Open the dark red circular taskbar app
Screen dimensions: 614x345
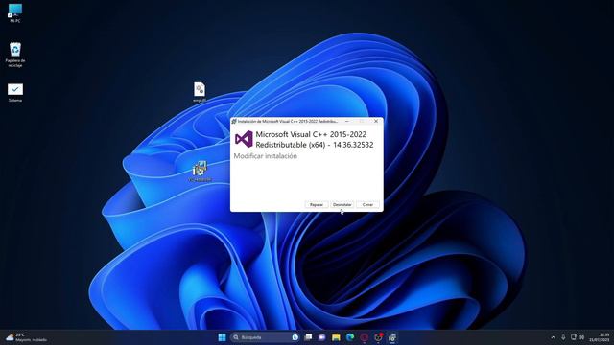point(365,337)
